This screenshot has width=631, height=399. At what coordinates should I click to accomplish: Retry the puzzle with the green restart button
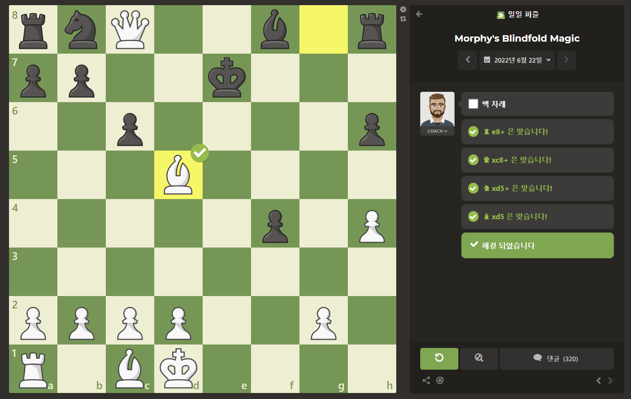[439, 359]
